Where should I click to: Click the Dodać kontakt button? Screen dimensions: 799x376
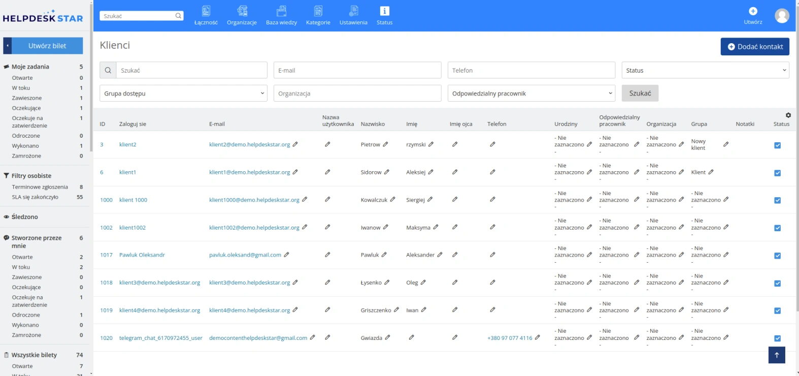(755, 47)
